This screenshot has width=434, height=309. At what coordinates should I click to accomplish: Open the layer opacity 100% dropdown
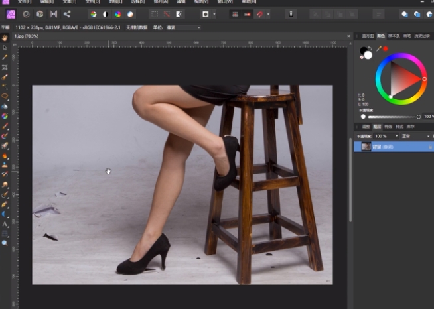(386, 136)
